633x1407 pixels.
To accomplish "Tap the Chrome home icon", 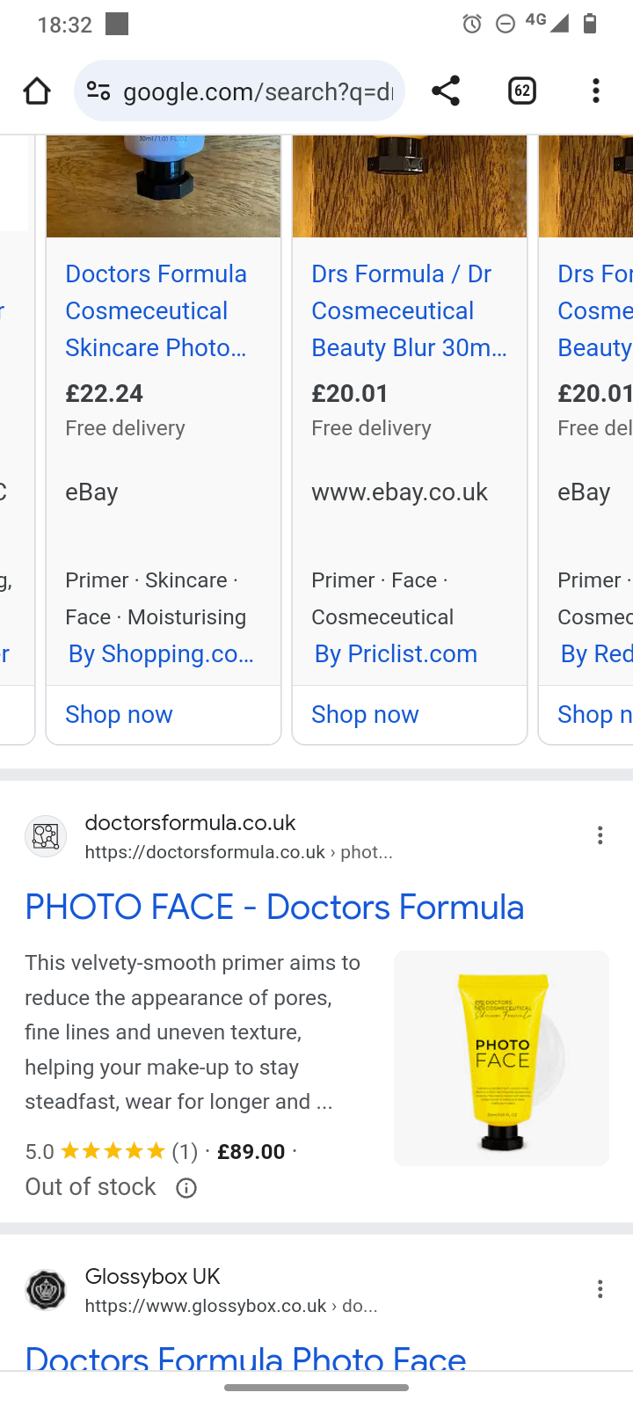I will (37, 91).
